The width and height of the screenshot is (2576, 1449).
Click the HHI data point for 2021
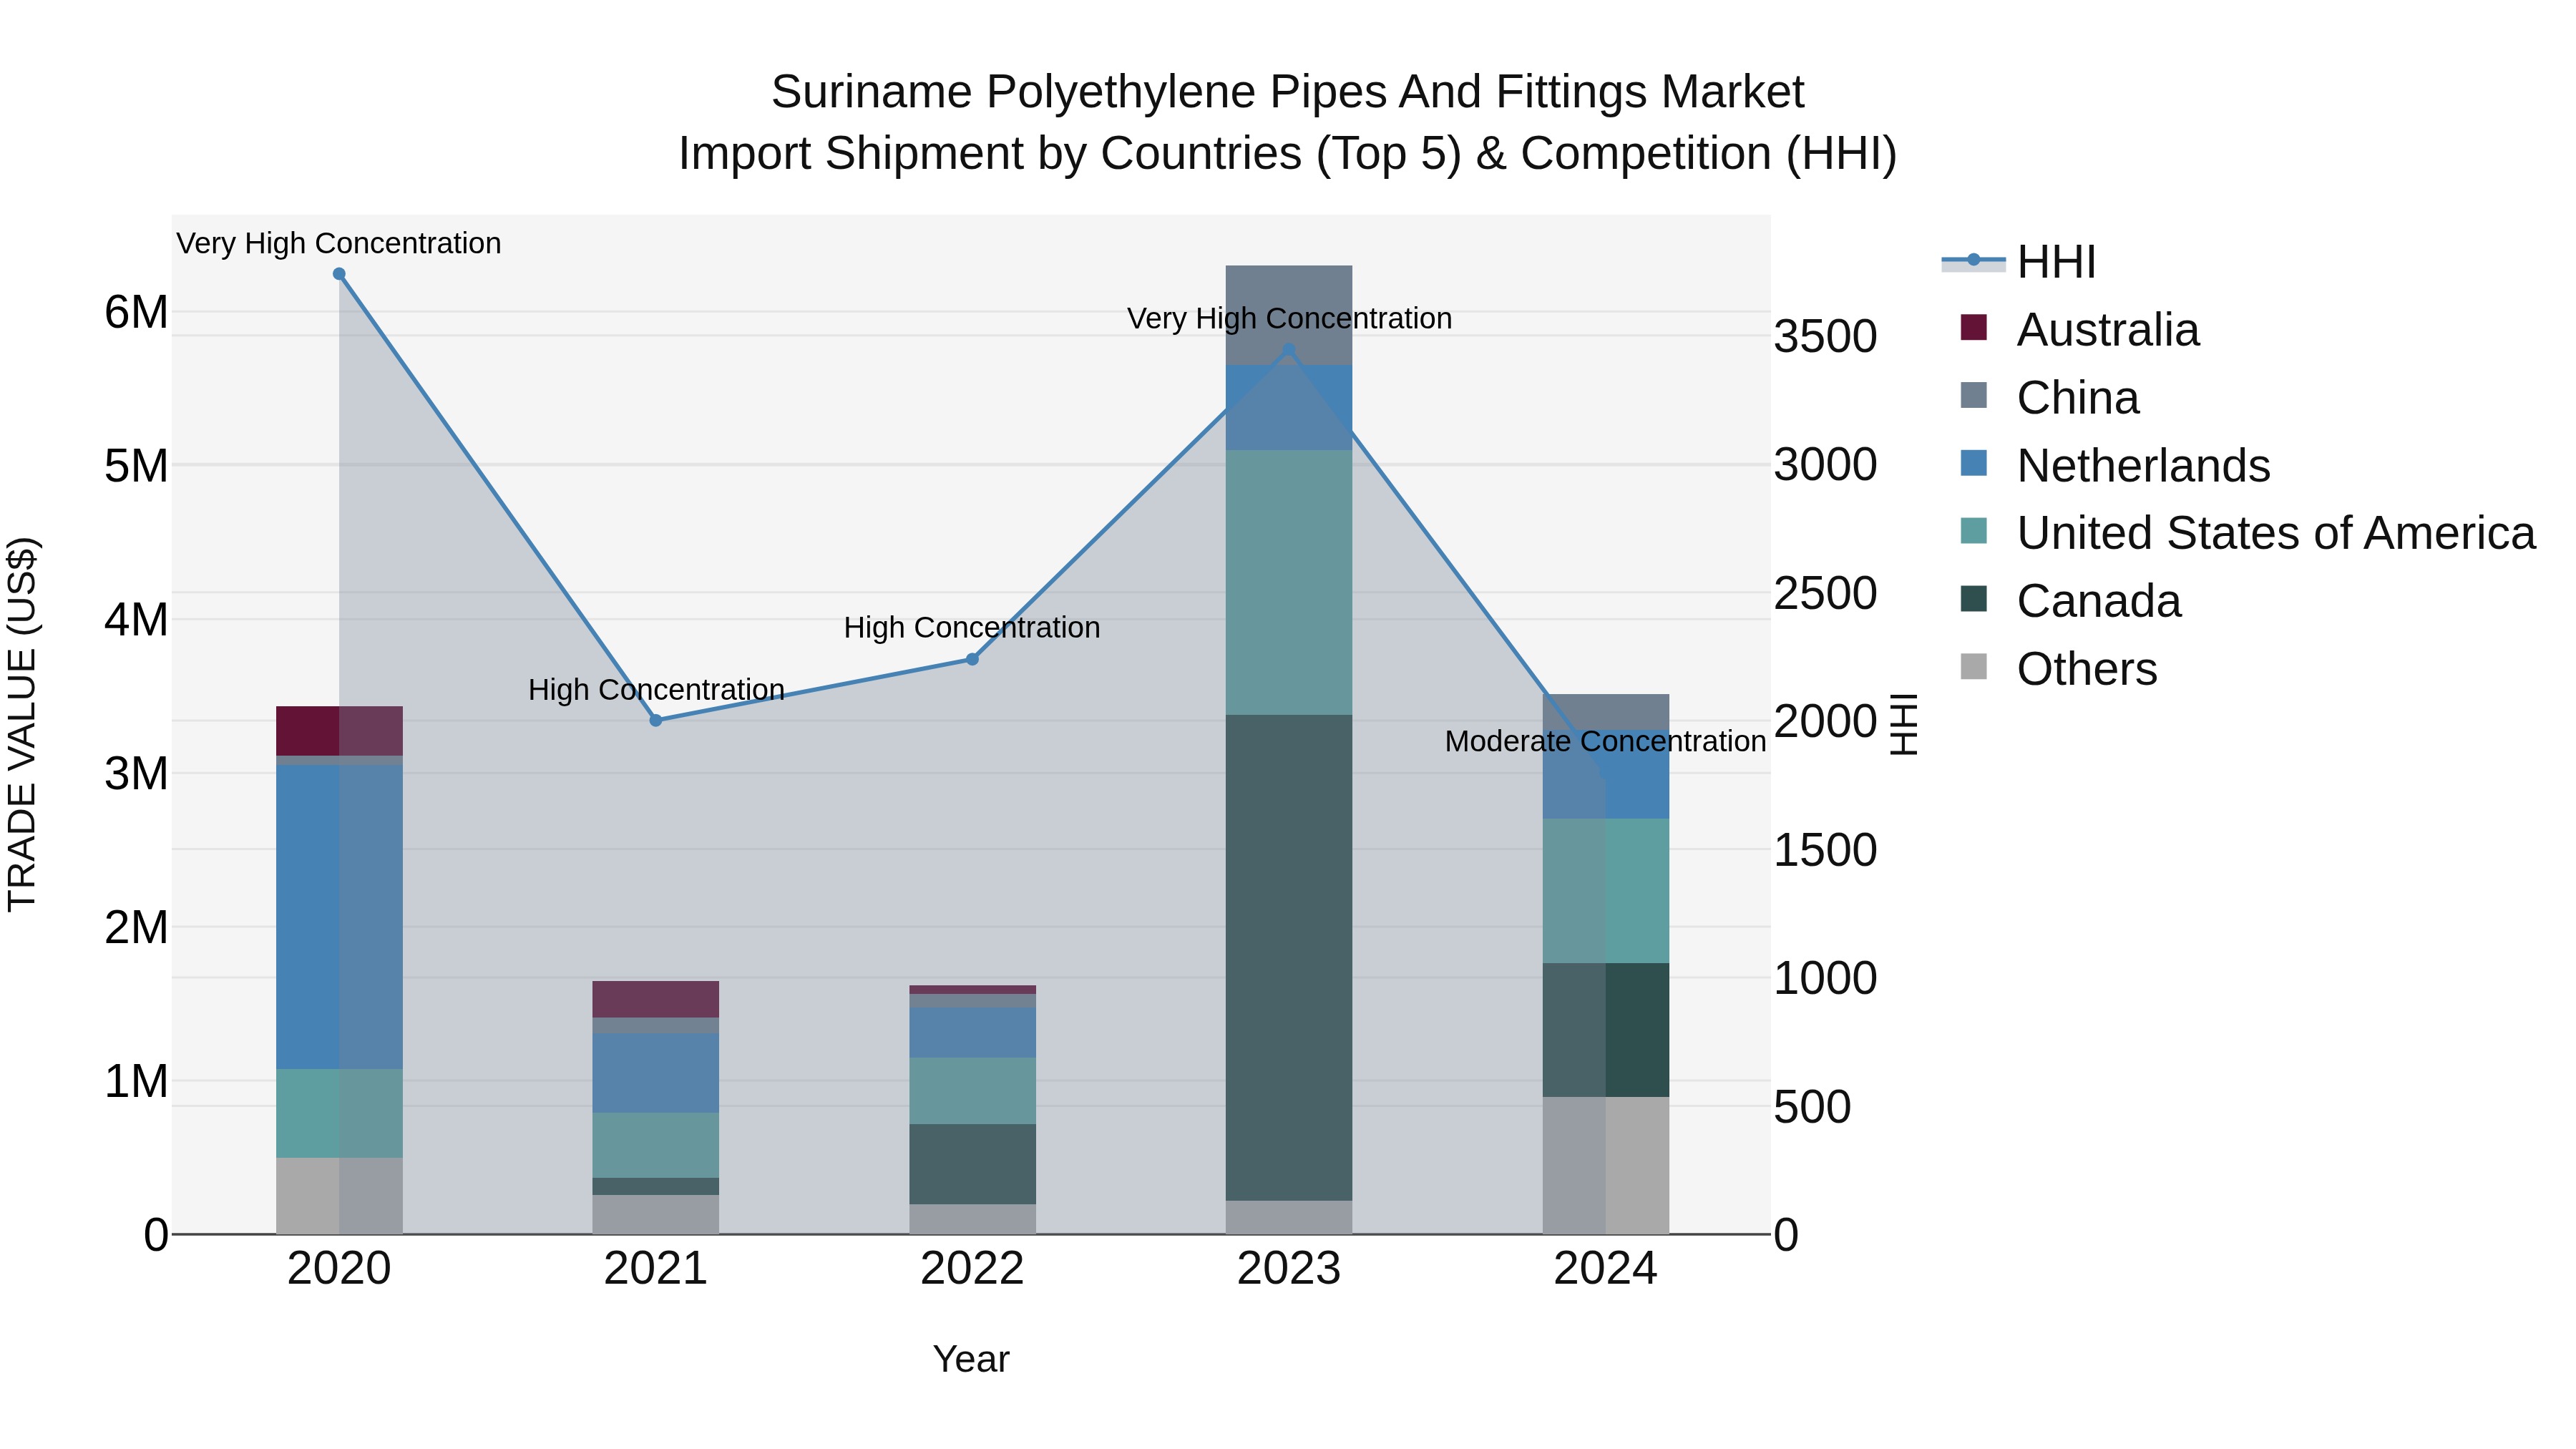coord(656,720)
